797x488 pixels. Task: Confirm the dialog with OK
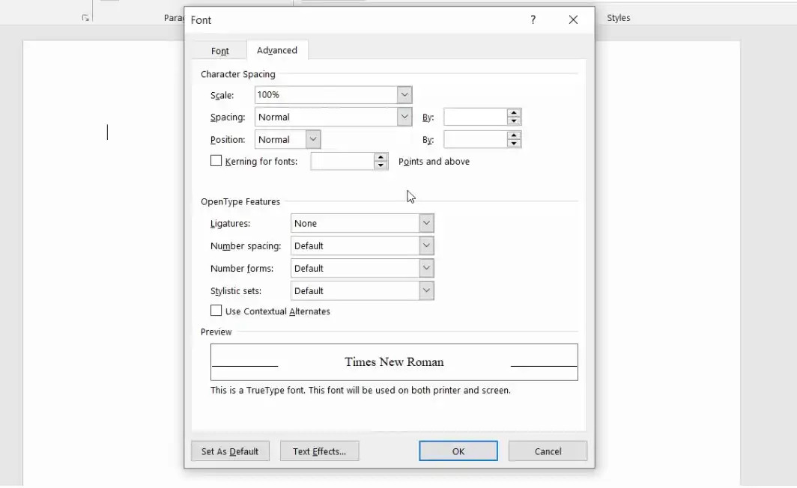point(458,451)
